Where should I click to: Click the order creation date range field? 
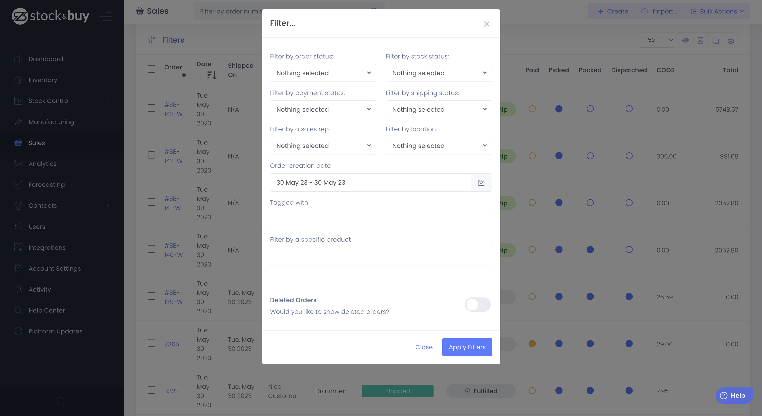pos(370,182)
